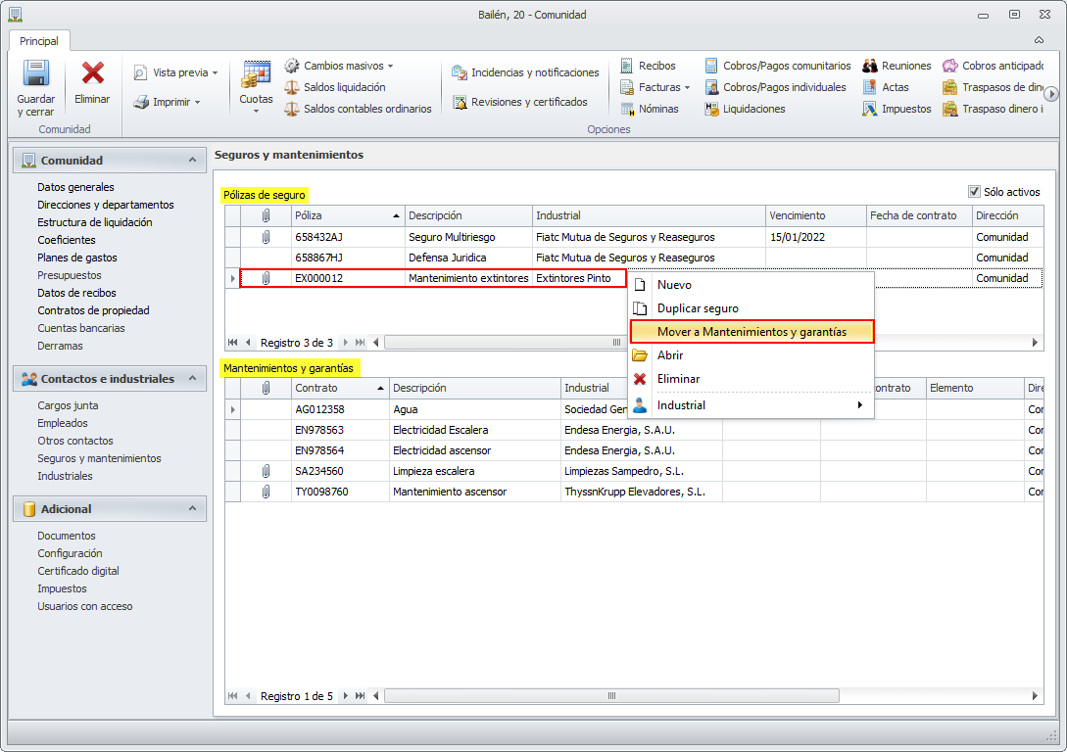
Task: Expand the Vista previa dropdown
Action: pos(215,72)
